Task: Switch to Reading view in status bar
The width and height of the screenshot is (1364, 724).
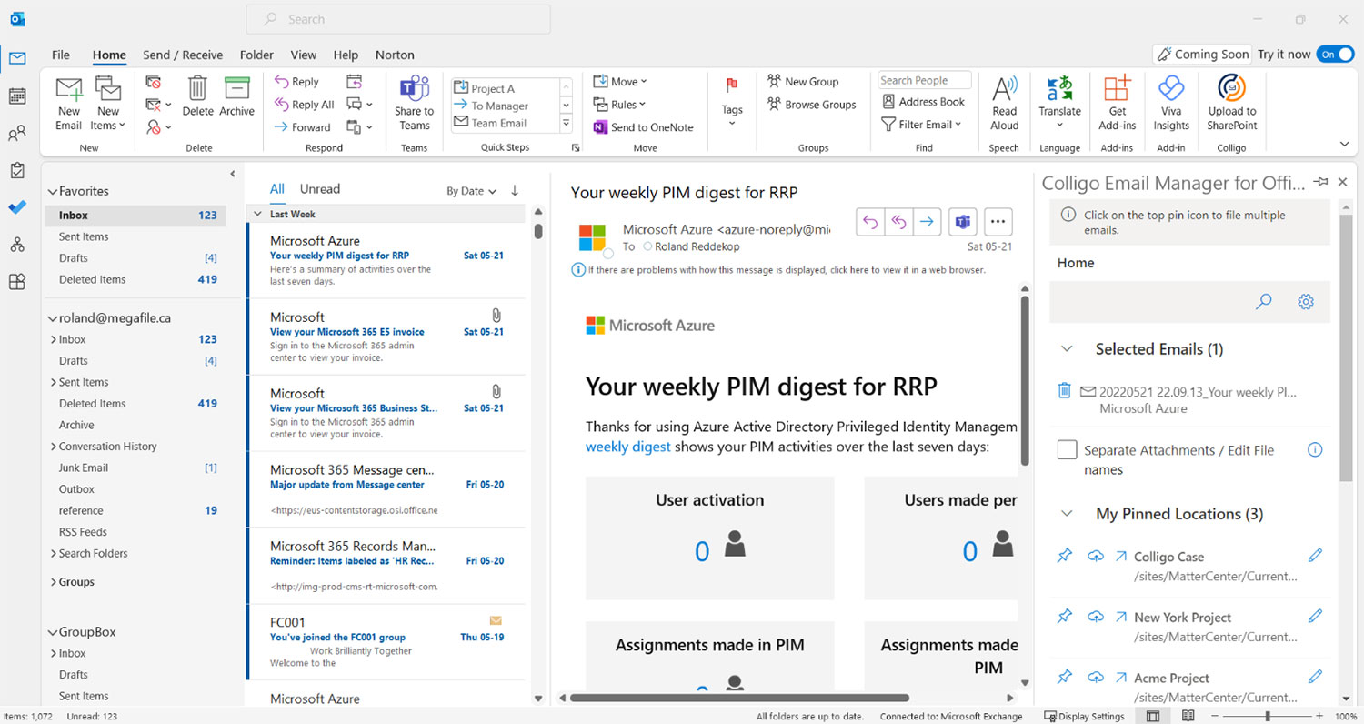Action: tap(1188, 716)
